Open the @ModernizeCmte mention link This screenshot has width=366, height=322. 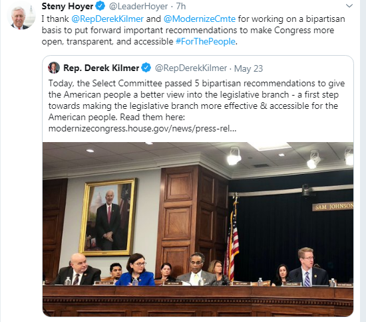pyautogui.click(x=200, y=19)
